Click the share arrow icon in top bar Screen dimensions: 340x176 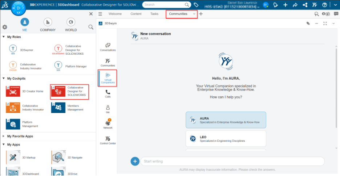point(295,5)
